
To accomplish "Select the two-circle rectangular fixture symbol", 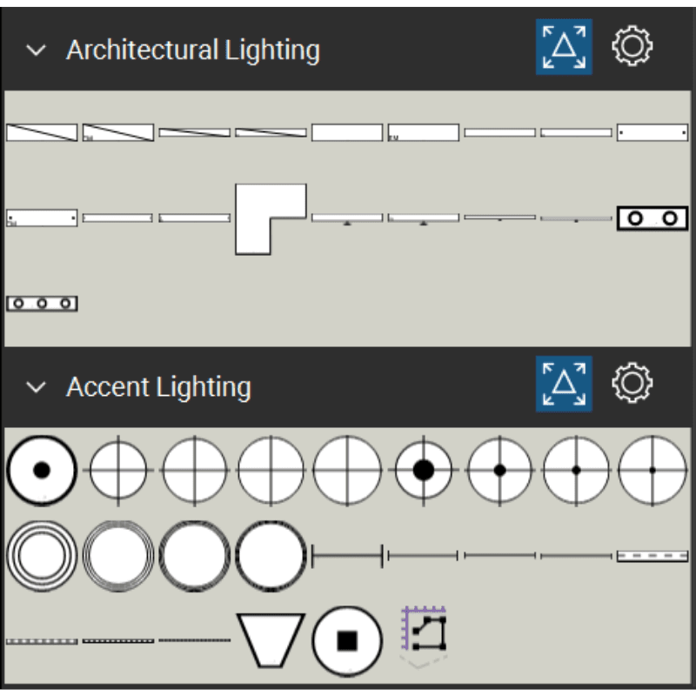I will (x=652, y=218).
